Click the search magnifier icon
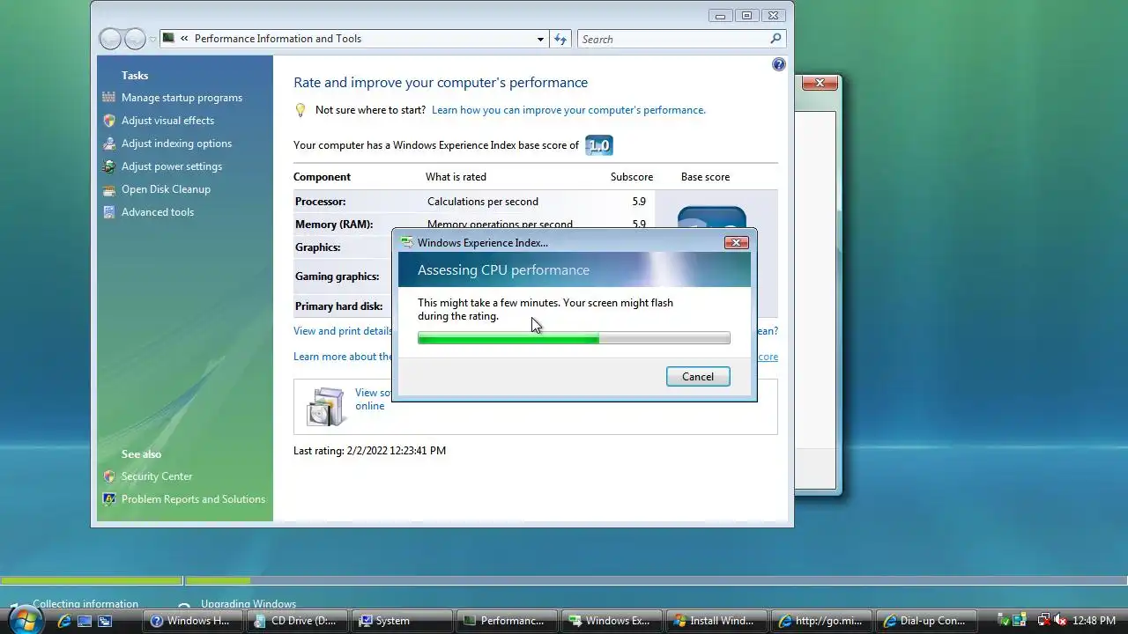This screenshot has height=634, width=1128. coord(775,39)
